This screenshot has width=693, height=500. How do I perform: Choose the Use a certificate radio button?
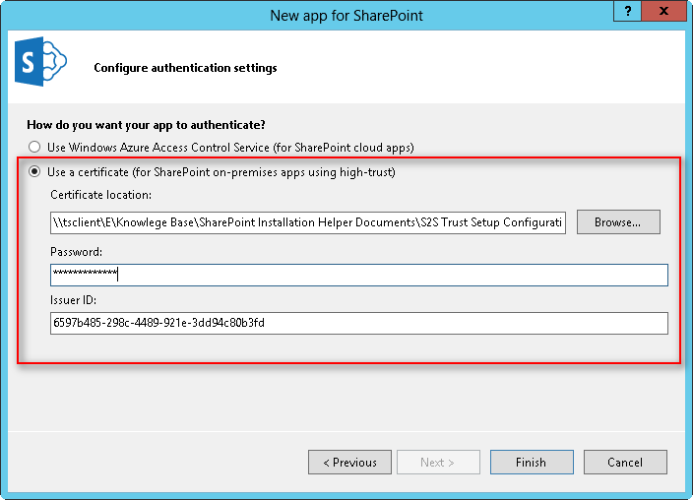(x=35, y=172)
